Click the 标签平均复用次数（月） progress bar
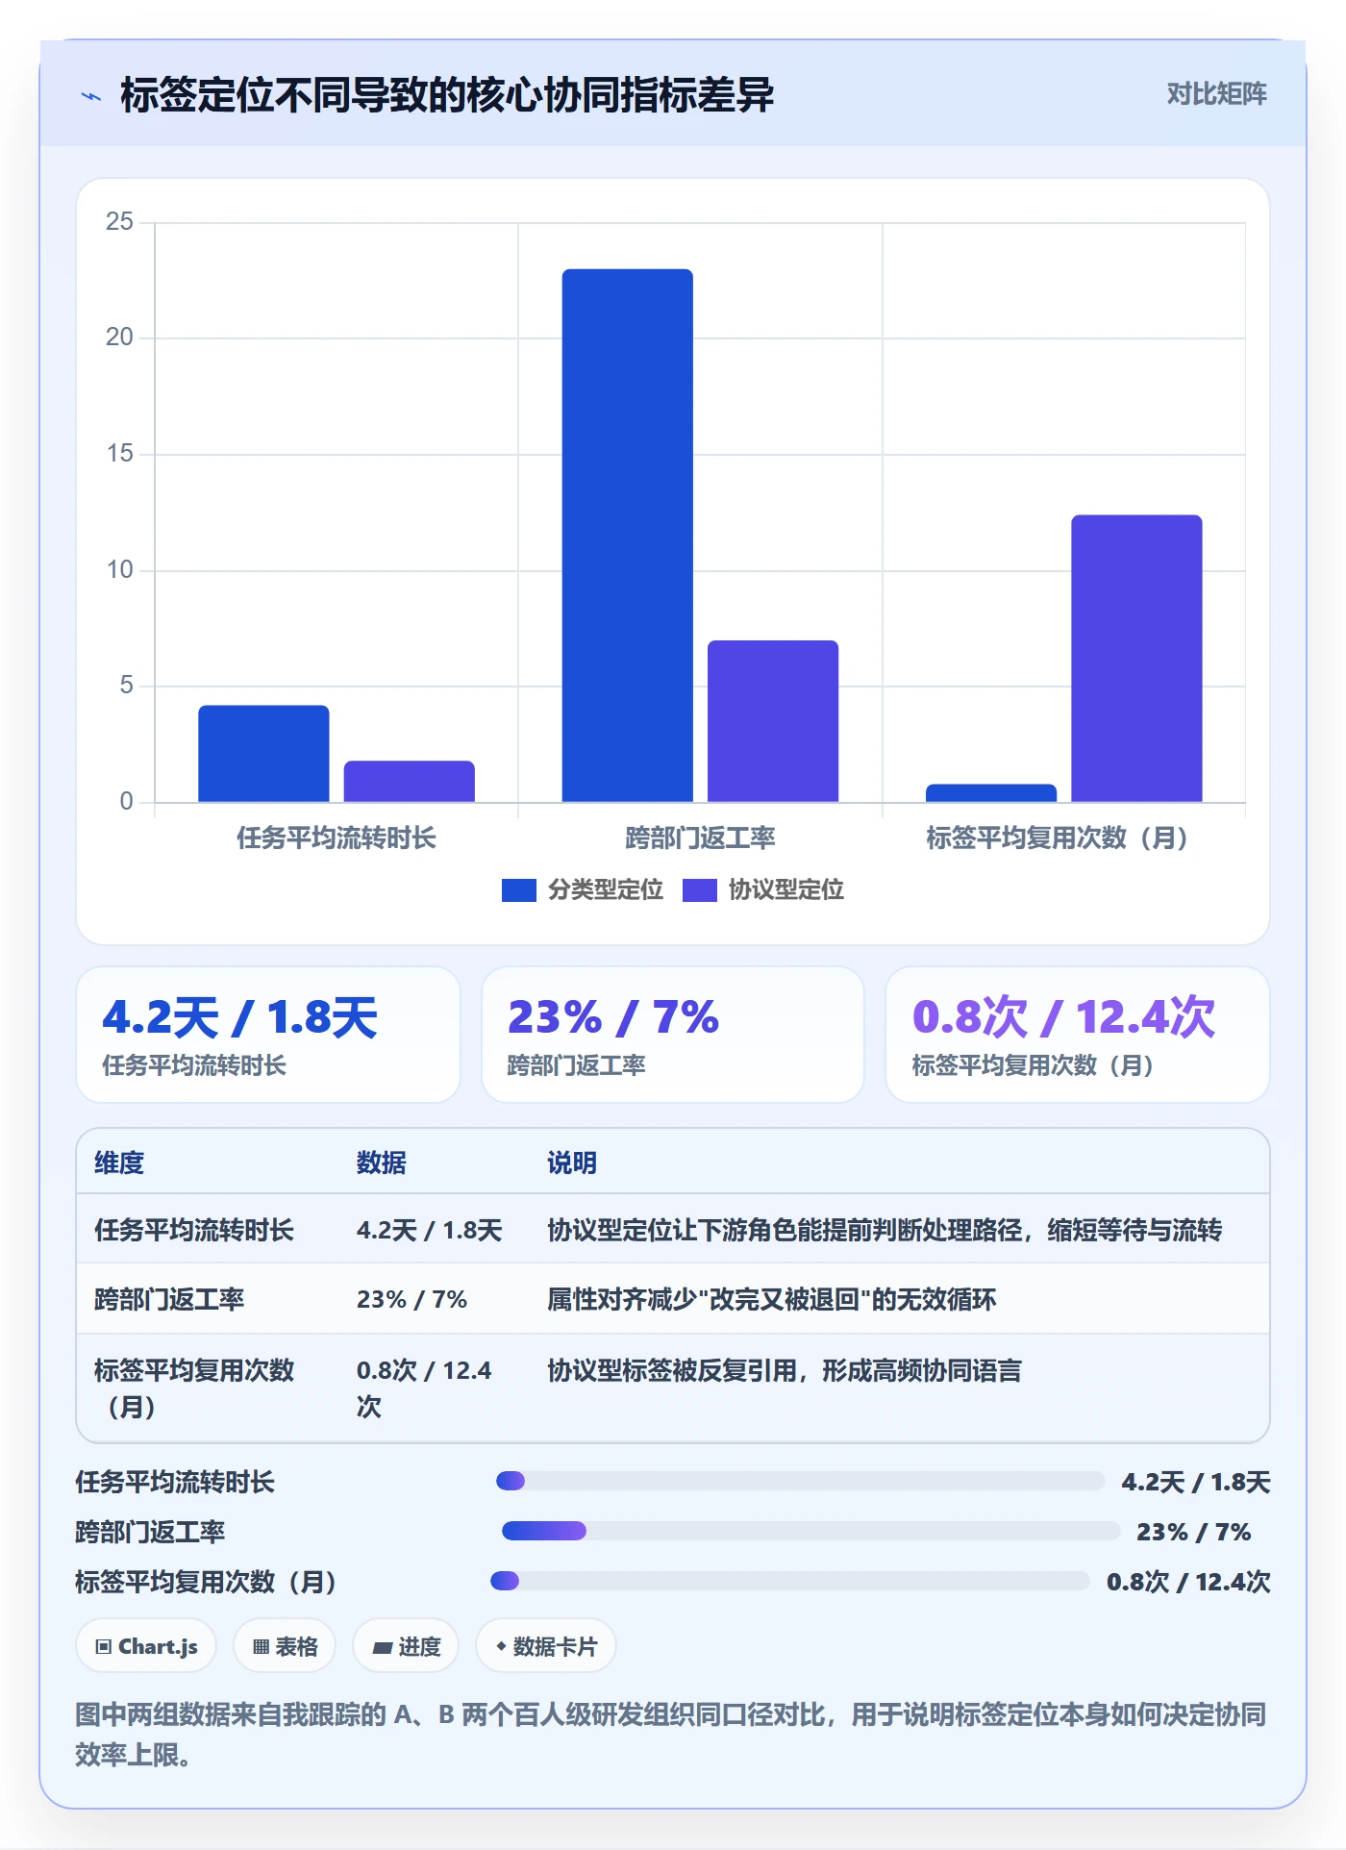The width and height of the screenshot is (1346, 1850). click(790, 1581)
